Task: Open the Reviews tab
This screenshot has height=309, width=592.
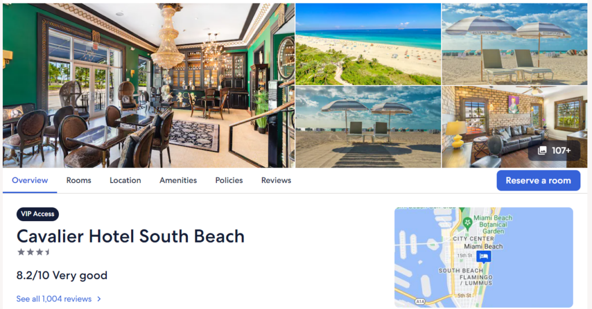Action: (276, 181)
